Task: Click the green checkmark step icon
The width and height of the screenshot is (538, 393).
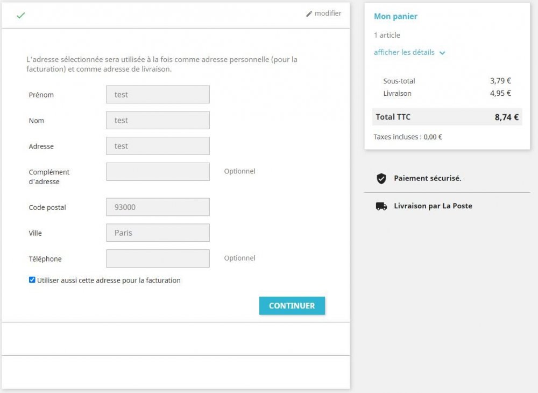Action: pyautogui.click(x=20, y=16)
